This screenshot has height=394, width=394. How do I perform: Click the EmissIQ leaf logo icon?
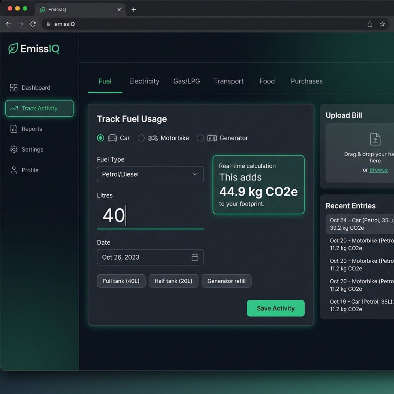click(x=13, y=49)
